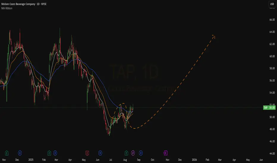Open the USD currency selector
Viewport: 277px width, 163px height.
pyautogui.click(x=272, y=4)
